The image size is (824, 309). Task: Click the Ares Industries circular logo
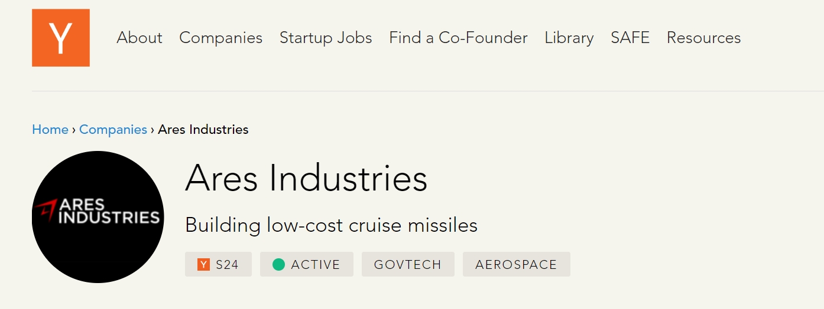[x=98, y=217]
